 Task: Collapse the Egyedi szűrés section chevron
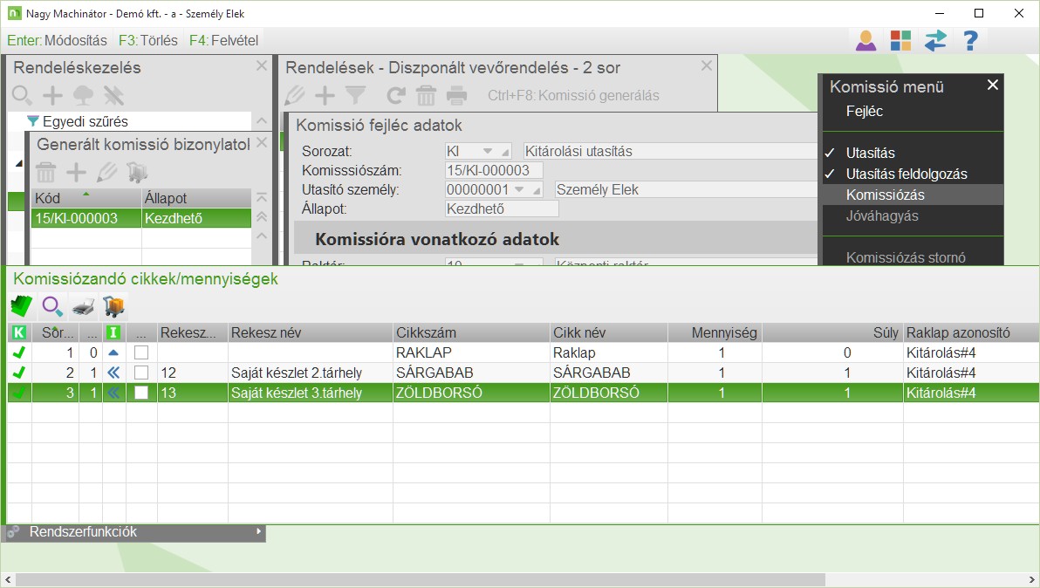pos(262,121)
